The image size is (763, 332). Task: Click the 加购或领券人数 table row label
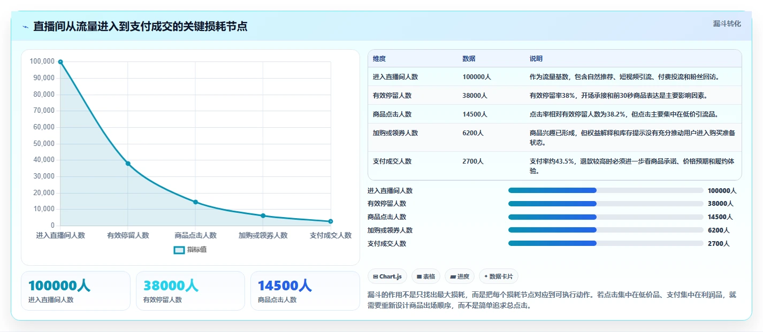click(395, 133)
